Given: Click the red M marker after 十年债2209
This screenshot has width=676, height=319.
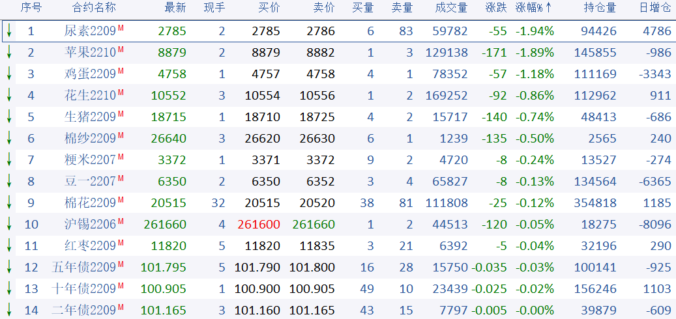Looking at the screenshot, I should pos(121,264).
